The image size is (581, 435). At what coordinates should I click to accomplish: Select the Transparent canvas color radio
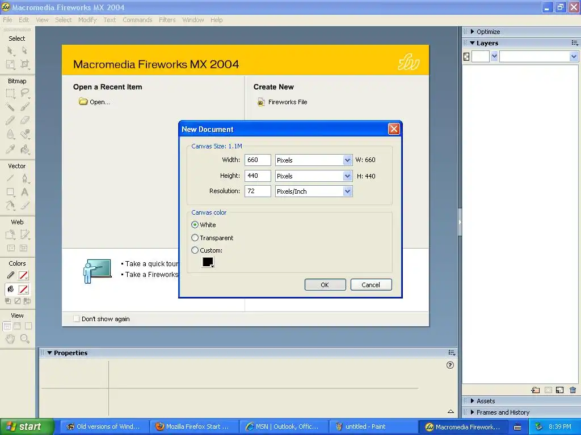[x=195, y=238]
